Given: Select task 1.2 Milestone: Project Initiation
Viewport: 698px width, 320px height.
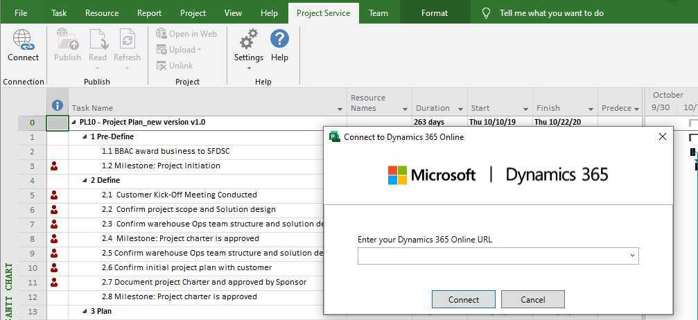Looking at the screenshot, I should 161,166.
